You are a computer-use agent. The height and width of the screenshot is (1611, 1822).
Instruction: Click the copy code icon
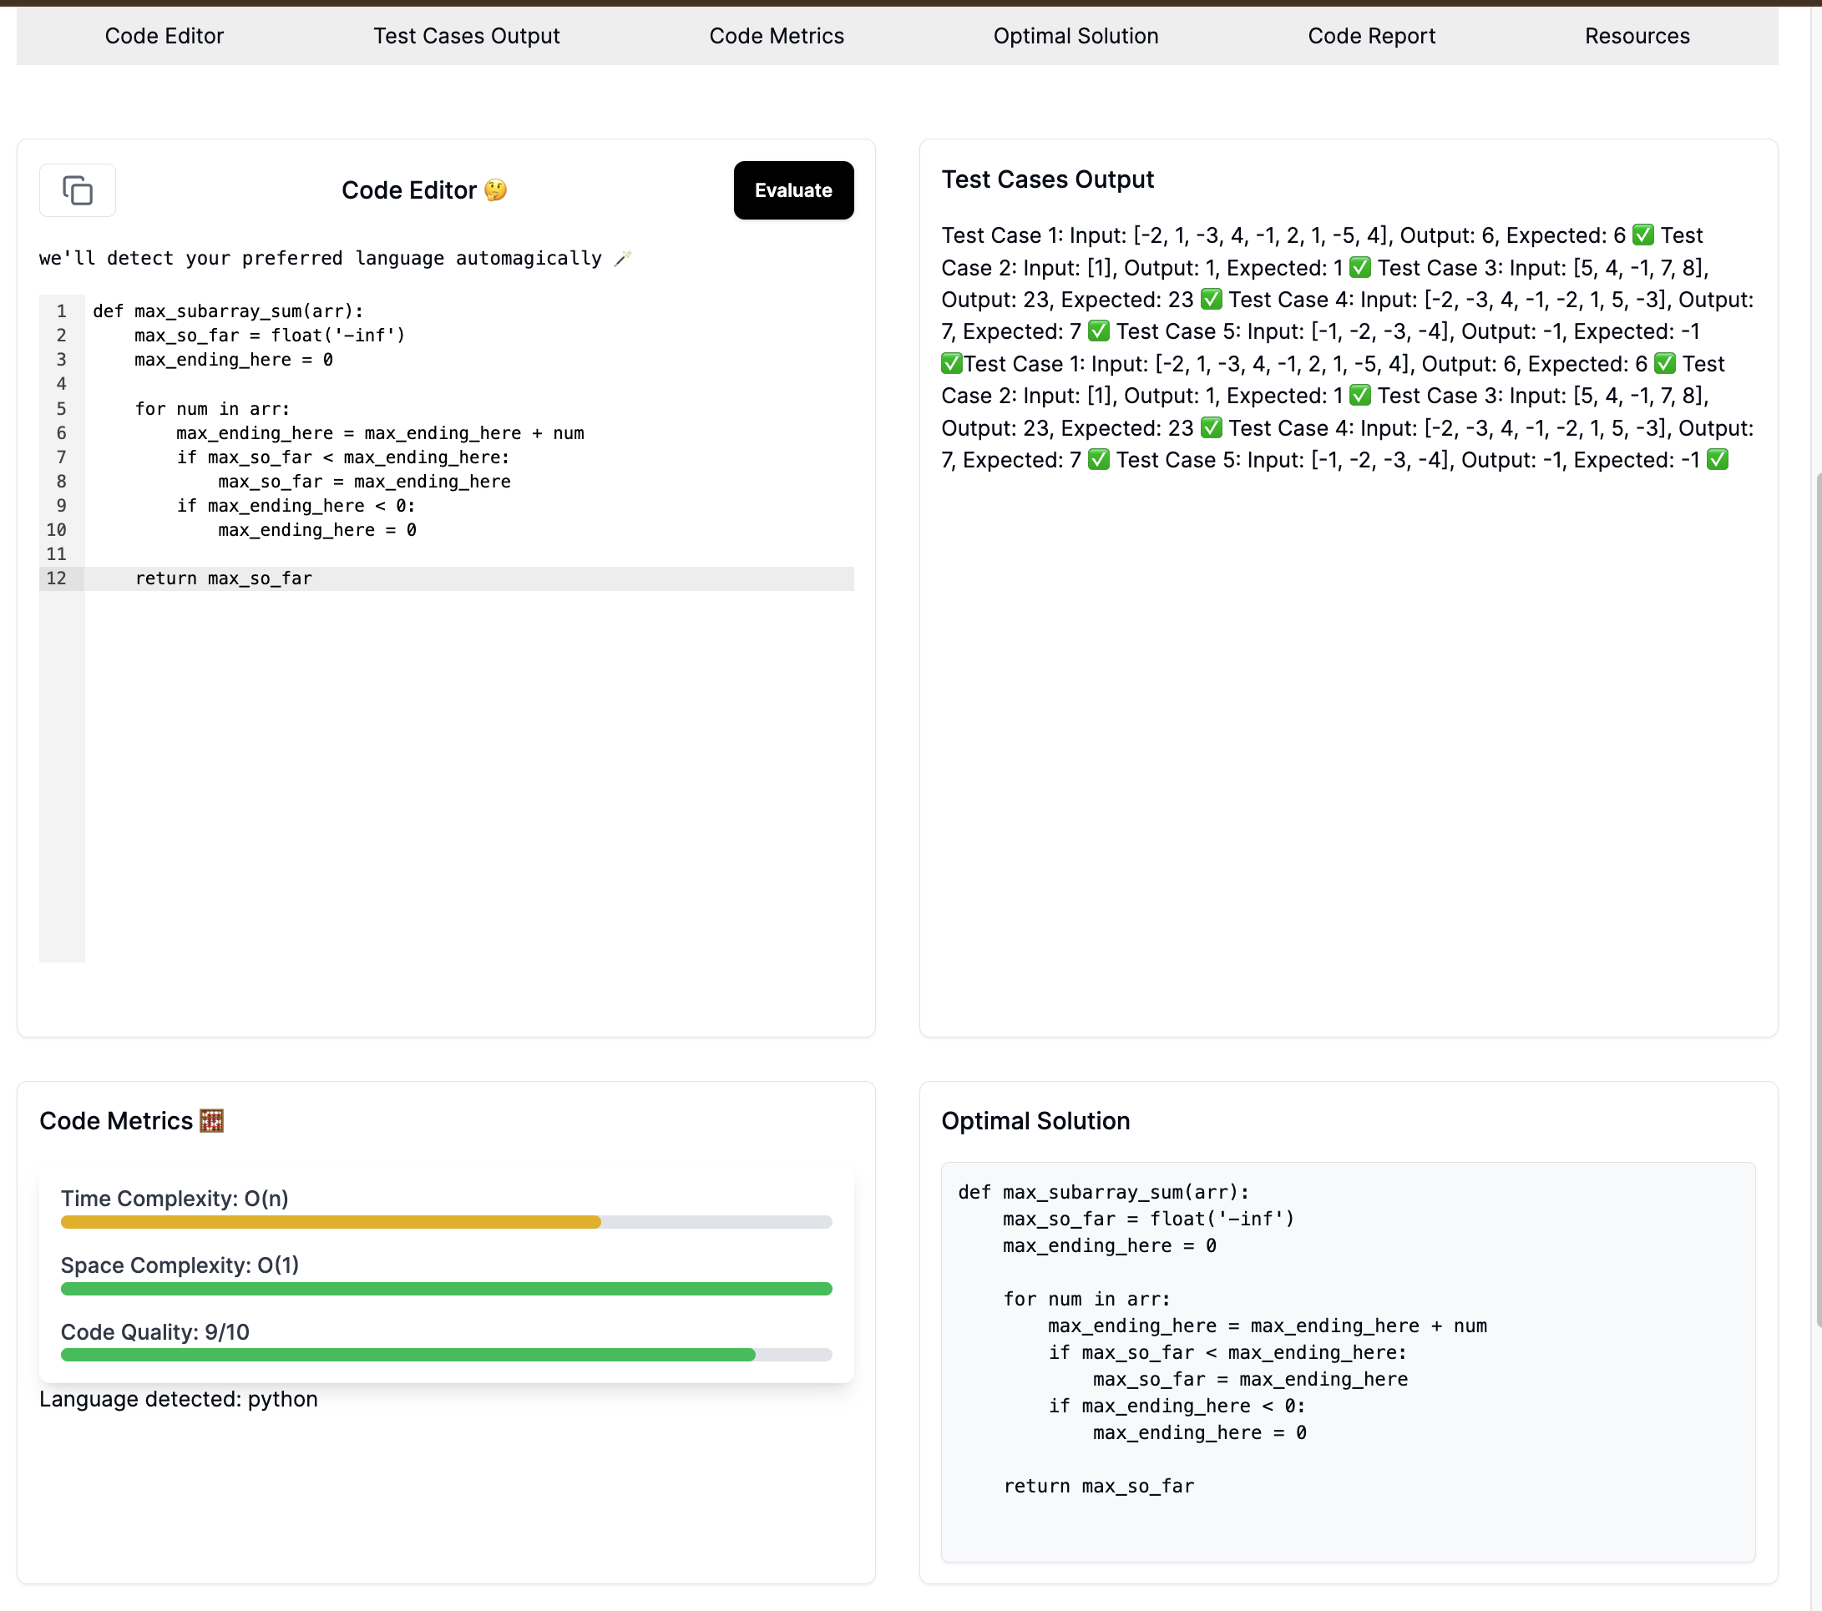pyautogui.click(x=78, y=189)
